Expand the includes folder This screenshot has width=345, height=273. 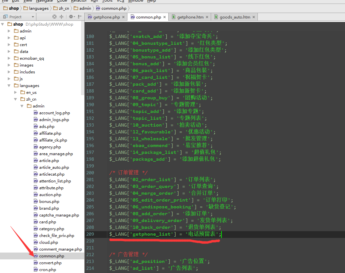pyautogui.click(x=9, y=72)
